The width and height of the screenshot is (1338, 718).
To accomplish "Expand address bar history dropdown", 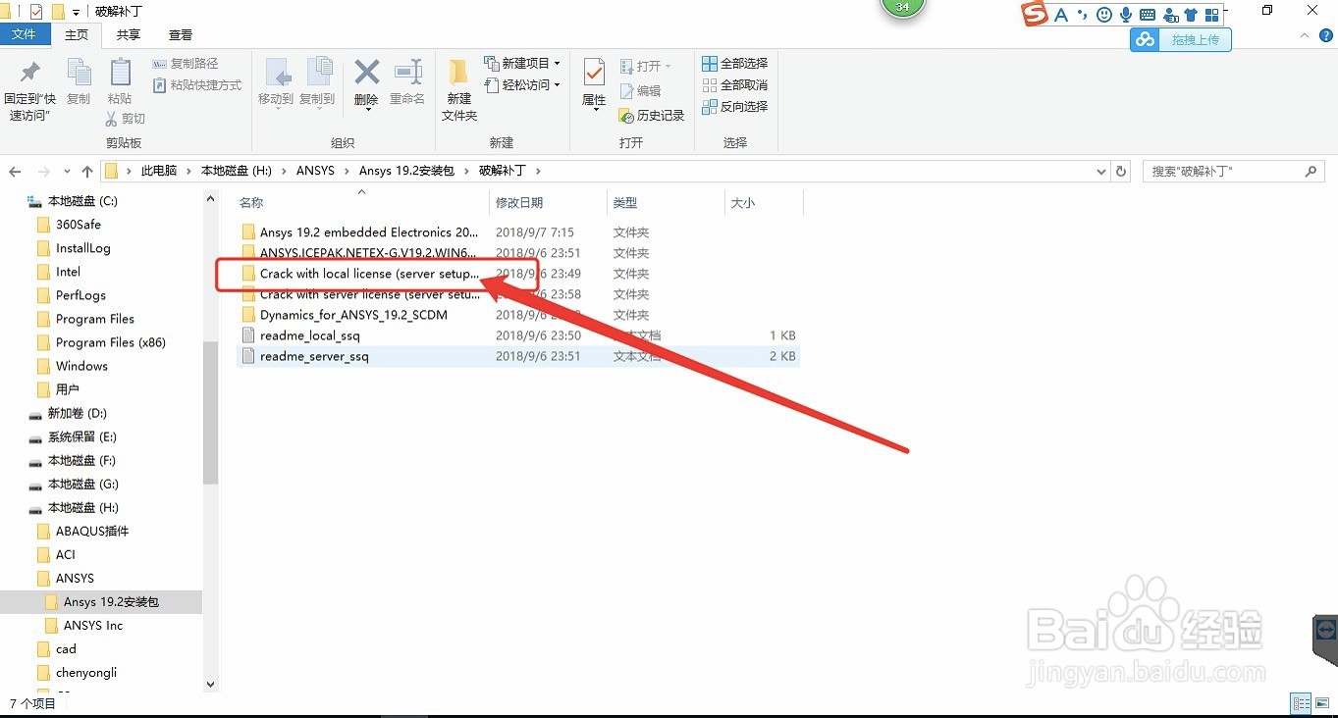I will pyautogui.click(x=1101, y=172).
